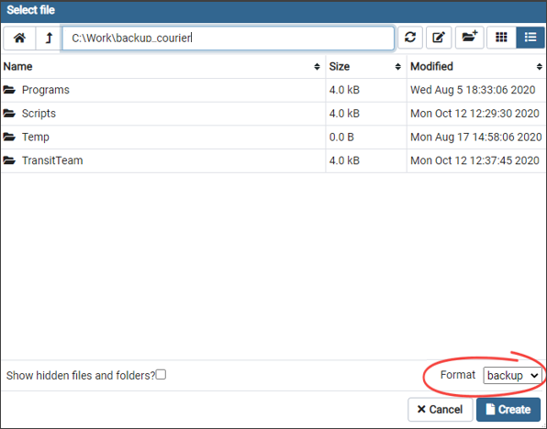The width and height of the screenshot is (547, 429).
Task: Click the TransitTeam folder icon
Action: tap(9, 160)
